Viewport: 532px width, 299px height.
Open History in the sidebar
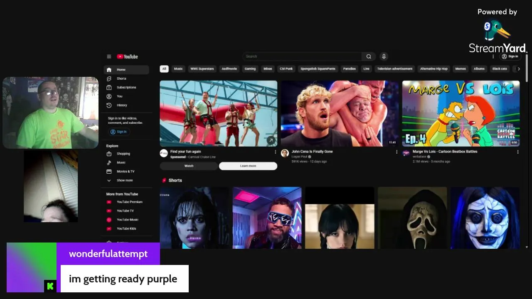126,105
